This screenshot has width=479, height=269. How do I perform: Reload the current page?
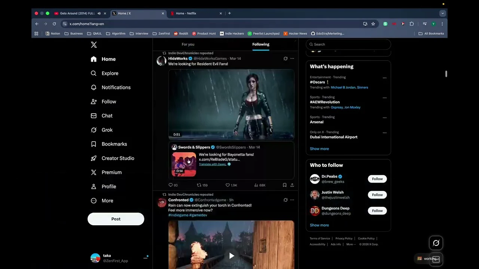(54, 24)
